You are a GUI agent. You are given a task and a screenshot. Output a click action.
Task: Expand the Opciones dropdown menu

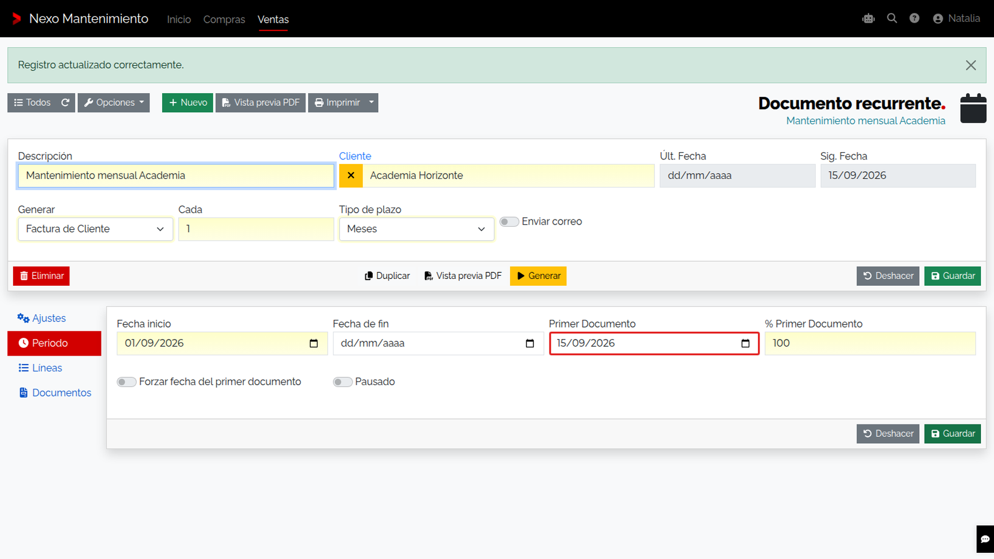coord(114,102)
